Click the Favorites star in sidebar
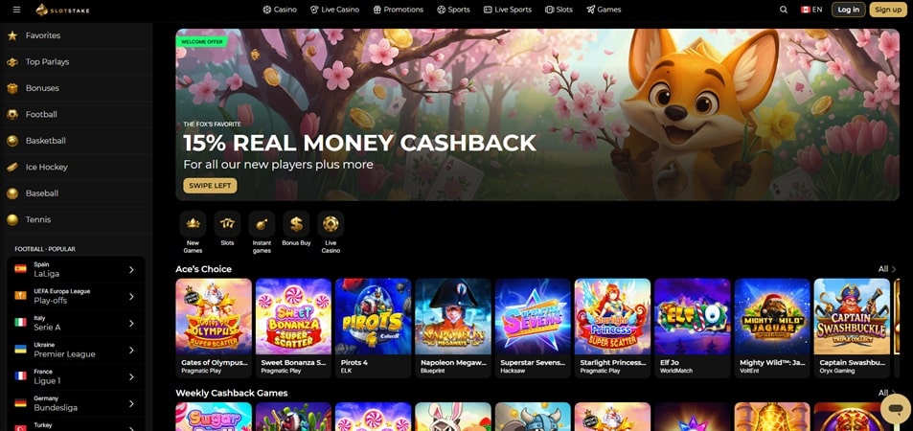This screenshot has height=431, width=913. 12,35
